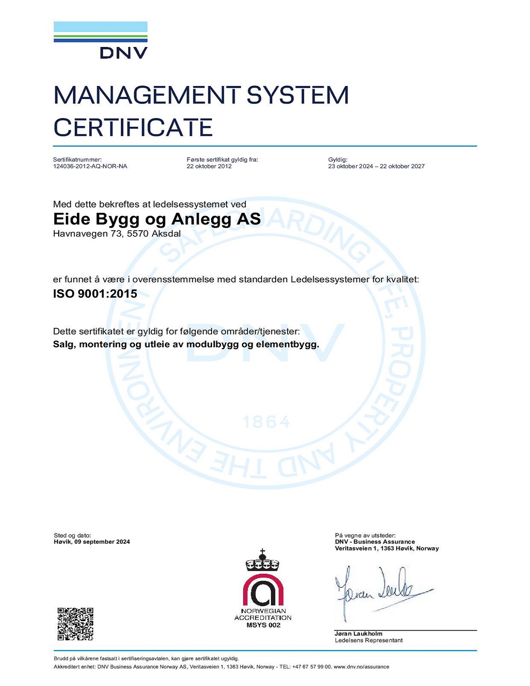530x686 pixels.
Task: Select company name 'Eide Bygg og Anlegg AS'
Action: click(157, 219)
